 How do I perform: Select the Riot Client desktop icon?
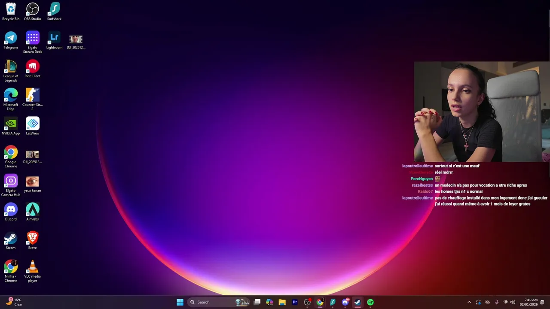[x=33, y=69]
